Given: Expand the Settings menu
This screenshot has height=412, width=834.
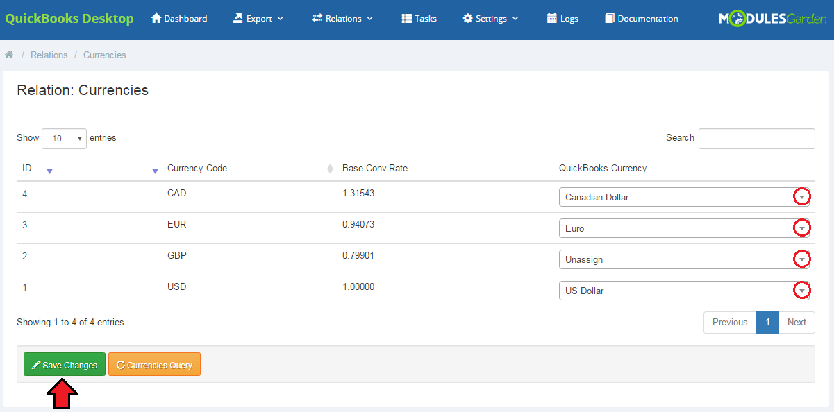Looking at the screenshot, I should 490,19.
